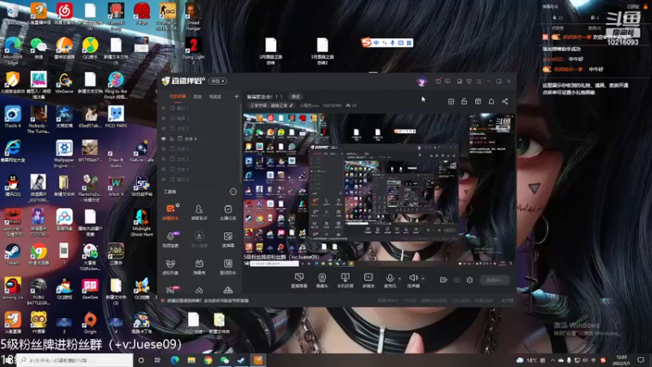The width and height of the screenshot is (652, 367).
Task: Edit the stream category pill with pencil
Action: click(x=271, y=106)
